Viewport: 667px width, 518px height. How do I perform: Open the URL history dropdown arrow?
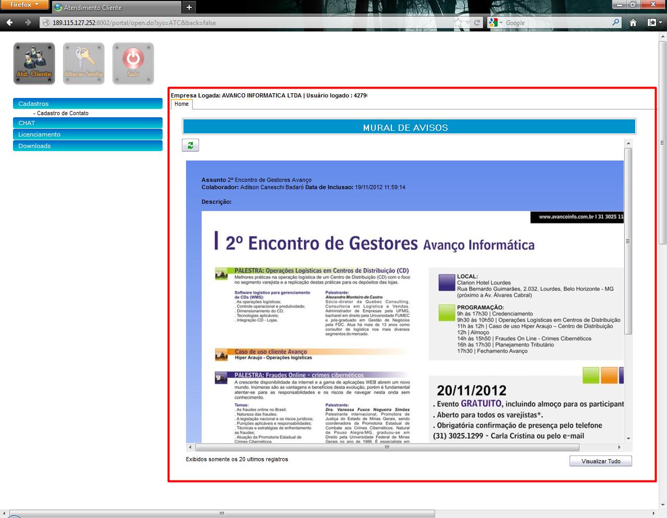468,23
